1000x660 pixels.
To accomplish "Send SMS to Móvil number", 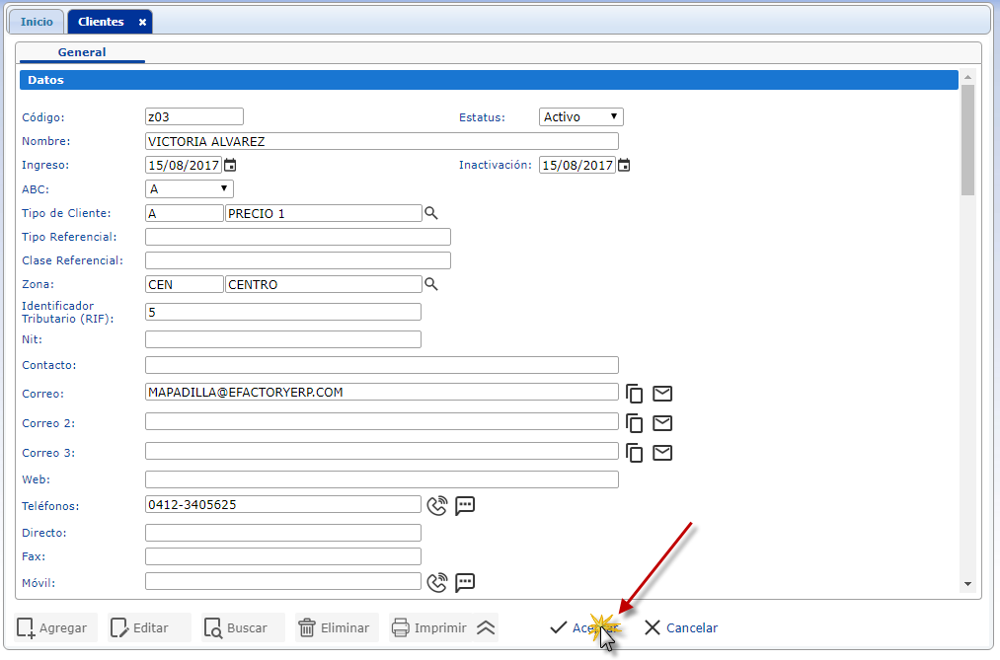I will tap(465, 582).
